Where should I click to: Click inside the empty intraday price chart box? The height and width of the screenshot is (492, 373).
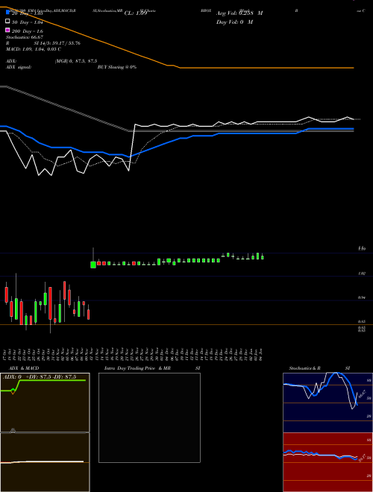[149, 417]
